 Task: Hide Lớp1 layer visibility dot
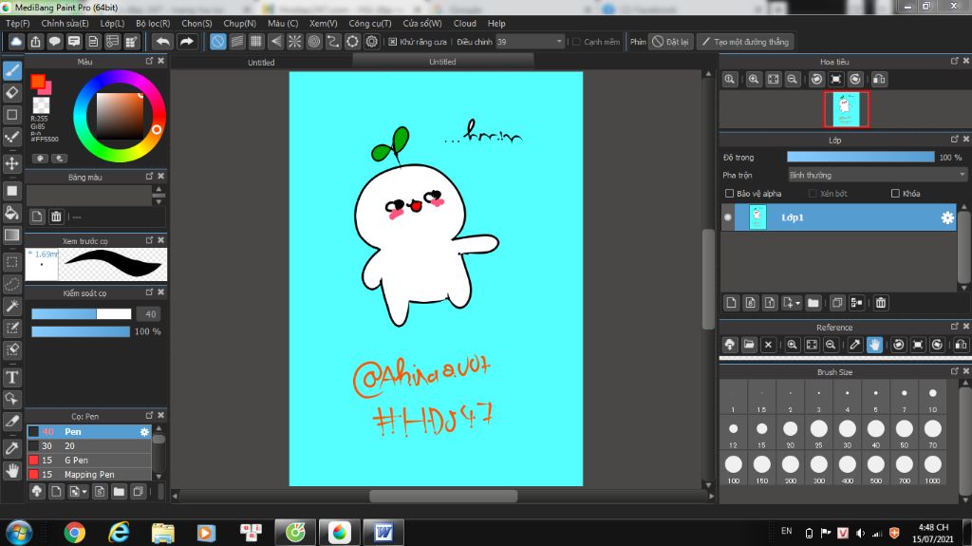(728, 217)
